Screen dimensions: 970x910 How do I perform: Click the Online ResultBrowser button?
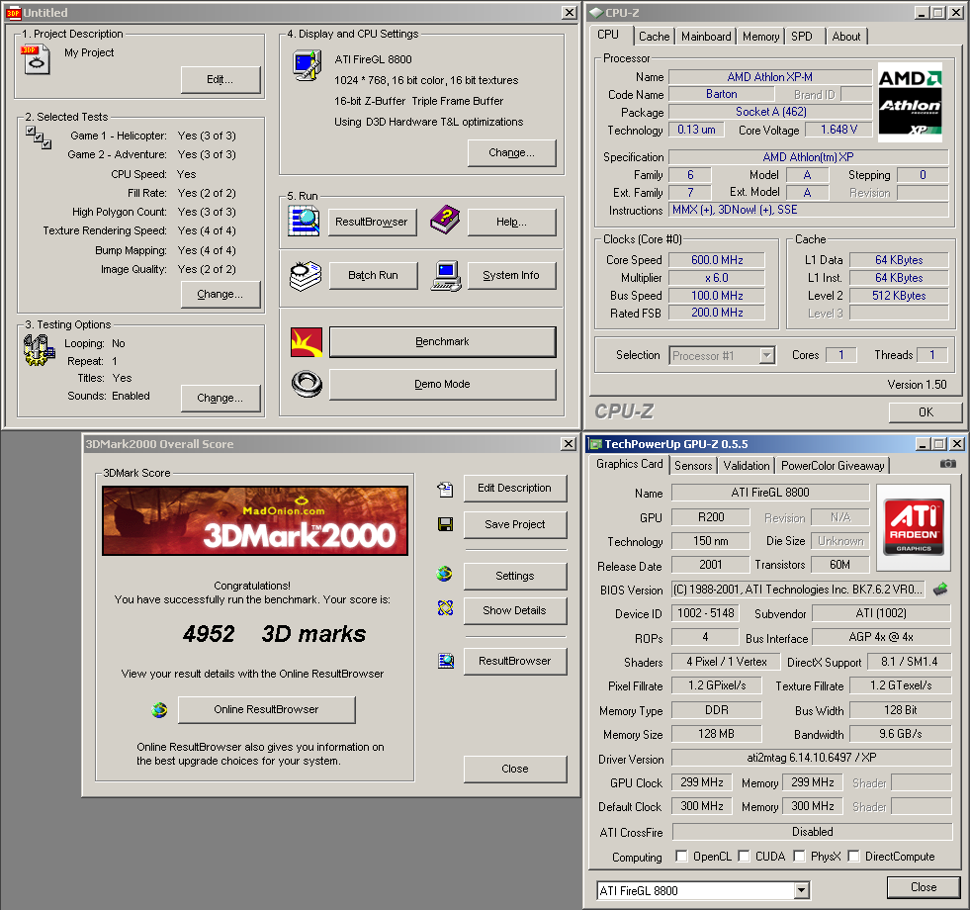pos(266,709)
